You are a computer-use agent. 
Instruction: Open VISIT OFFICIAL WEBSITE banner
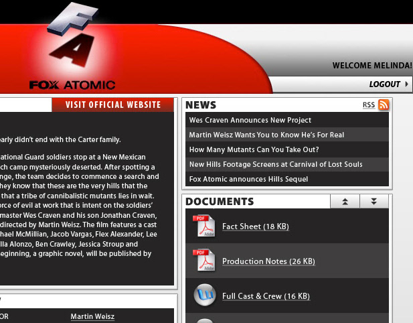coord(112,105)
